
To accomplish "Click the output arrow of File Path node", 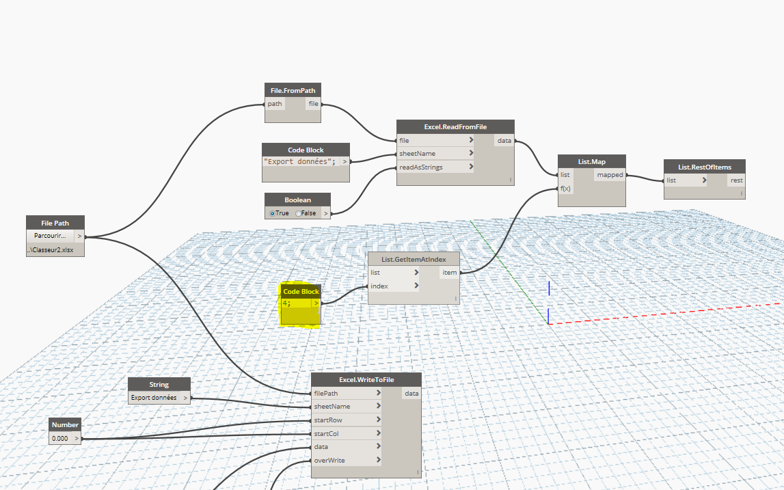I will [x=79, y=236].
